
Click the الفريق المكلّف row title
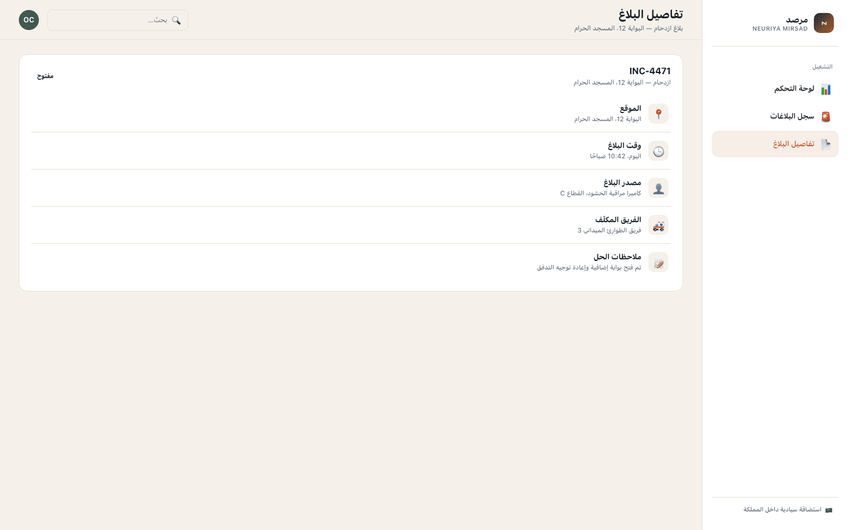(x=618, y=220)
